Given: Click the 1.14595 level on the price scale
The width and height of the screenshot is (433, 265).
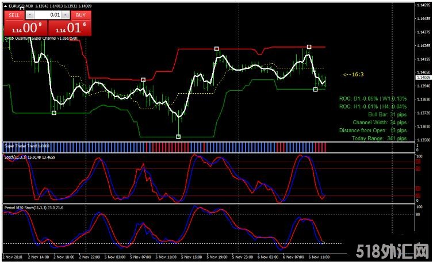Looking at the screenshot, I should 424,5.
